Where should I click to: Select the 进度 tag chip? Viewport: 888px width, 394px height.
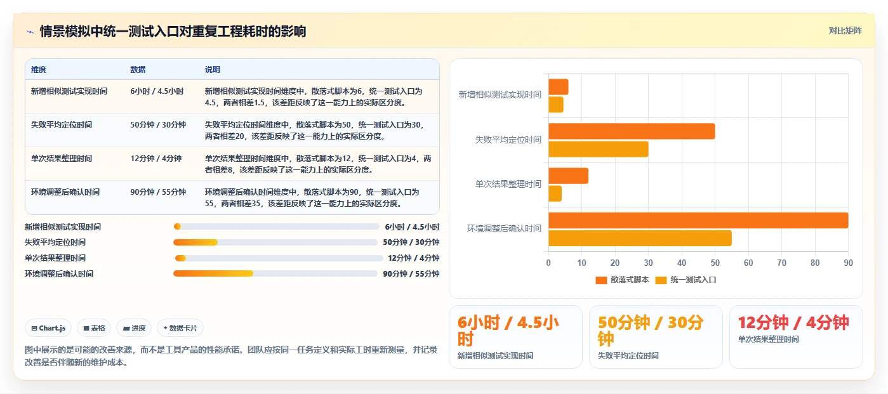click(x=134, y=328)
